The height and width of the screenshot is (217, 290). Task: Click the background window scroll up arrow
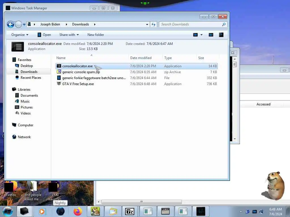235,59
